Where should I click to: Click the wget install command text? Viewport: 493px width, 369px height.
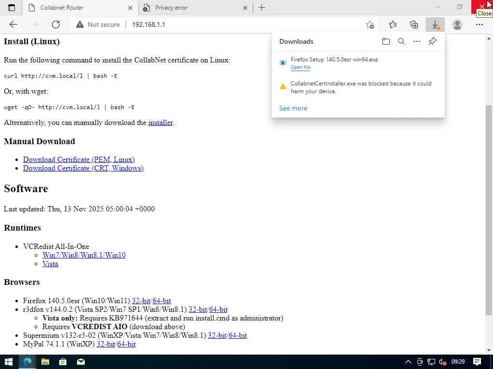[69, 107]
